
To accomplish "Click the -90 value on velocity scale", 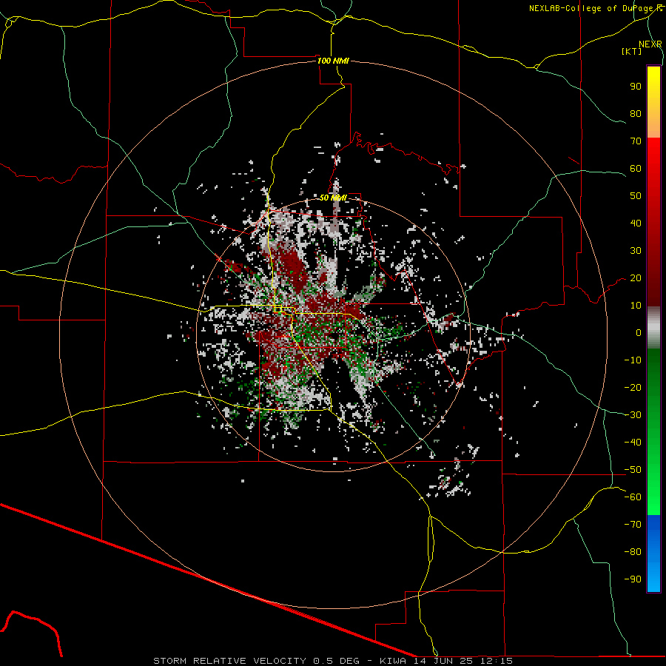I will [633, 579].
